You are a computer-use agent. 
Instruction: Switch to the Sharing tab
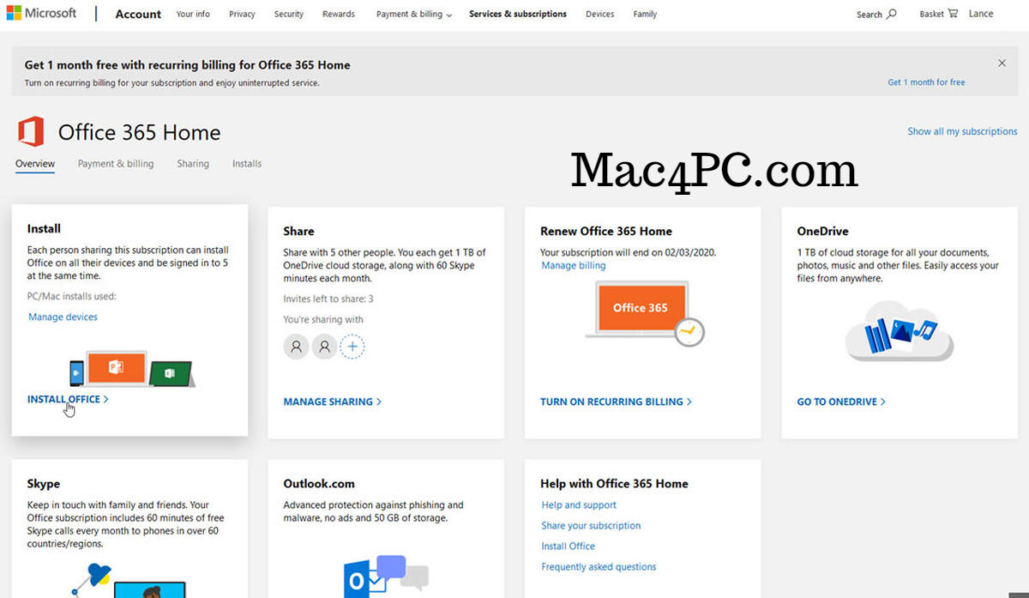point(193,164)
